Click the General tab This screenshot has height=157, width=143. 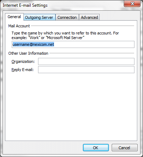tap(14, 17)
